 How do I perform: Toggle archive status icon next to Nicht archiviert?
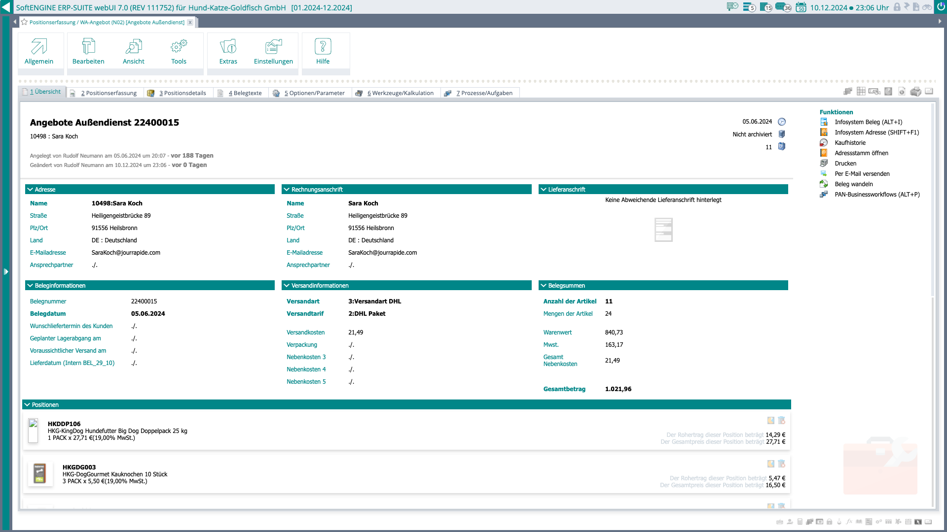point(782,134)
